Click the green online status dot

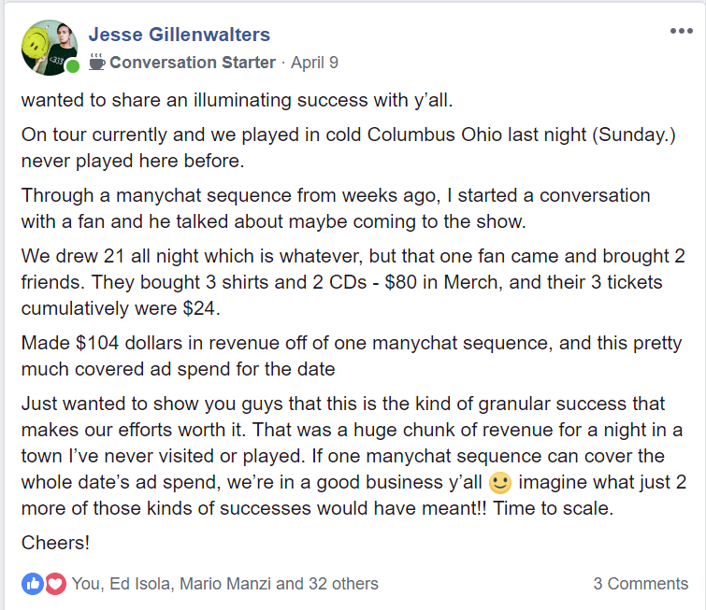coord(73,66)
